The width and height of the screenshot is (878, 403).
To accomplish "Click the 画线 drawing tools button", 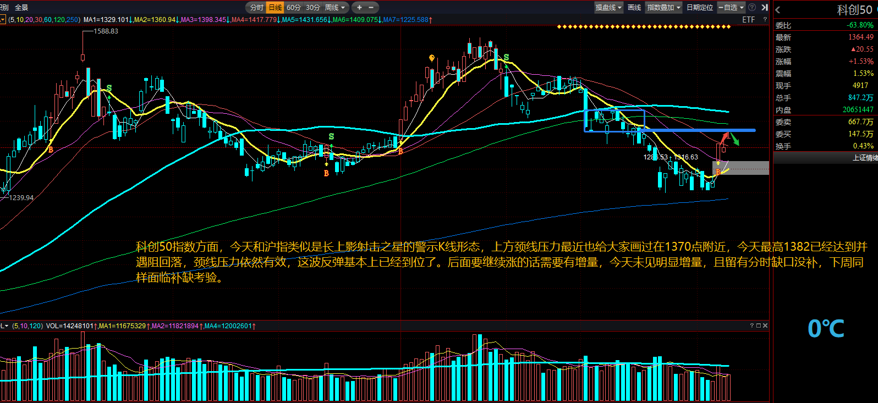I will (634, 8).
